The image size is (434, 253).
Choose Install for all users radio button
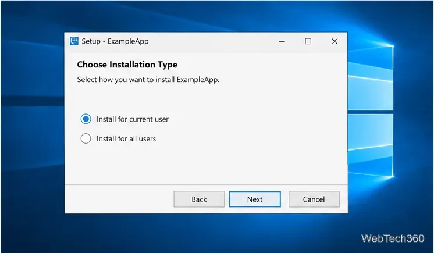[x=86, y=138]
